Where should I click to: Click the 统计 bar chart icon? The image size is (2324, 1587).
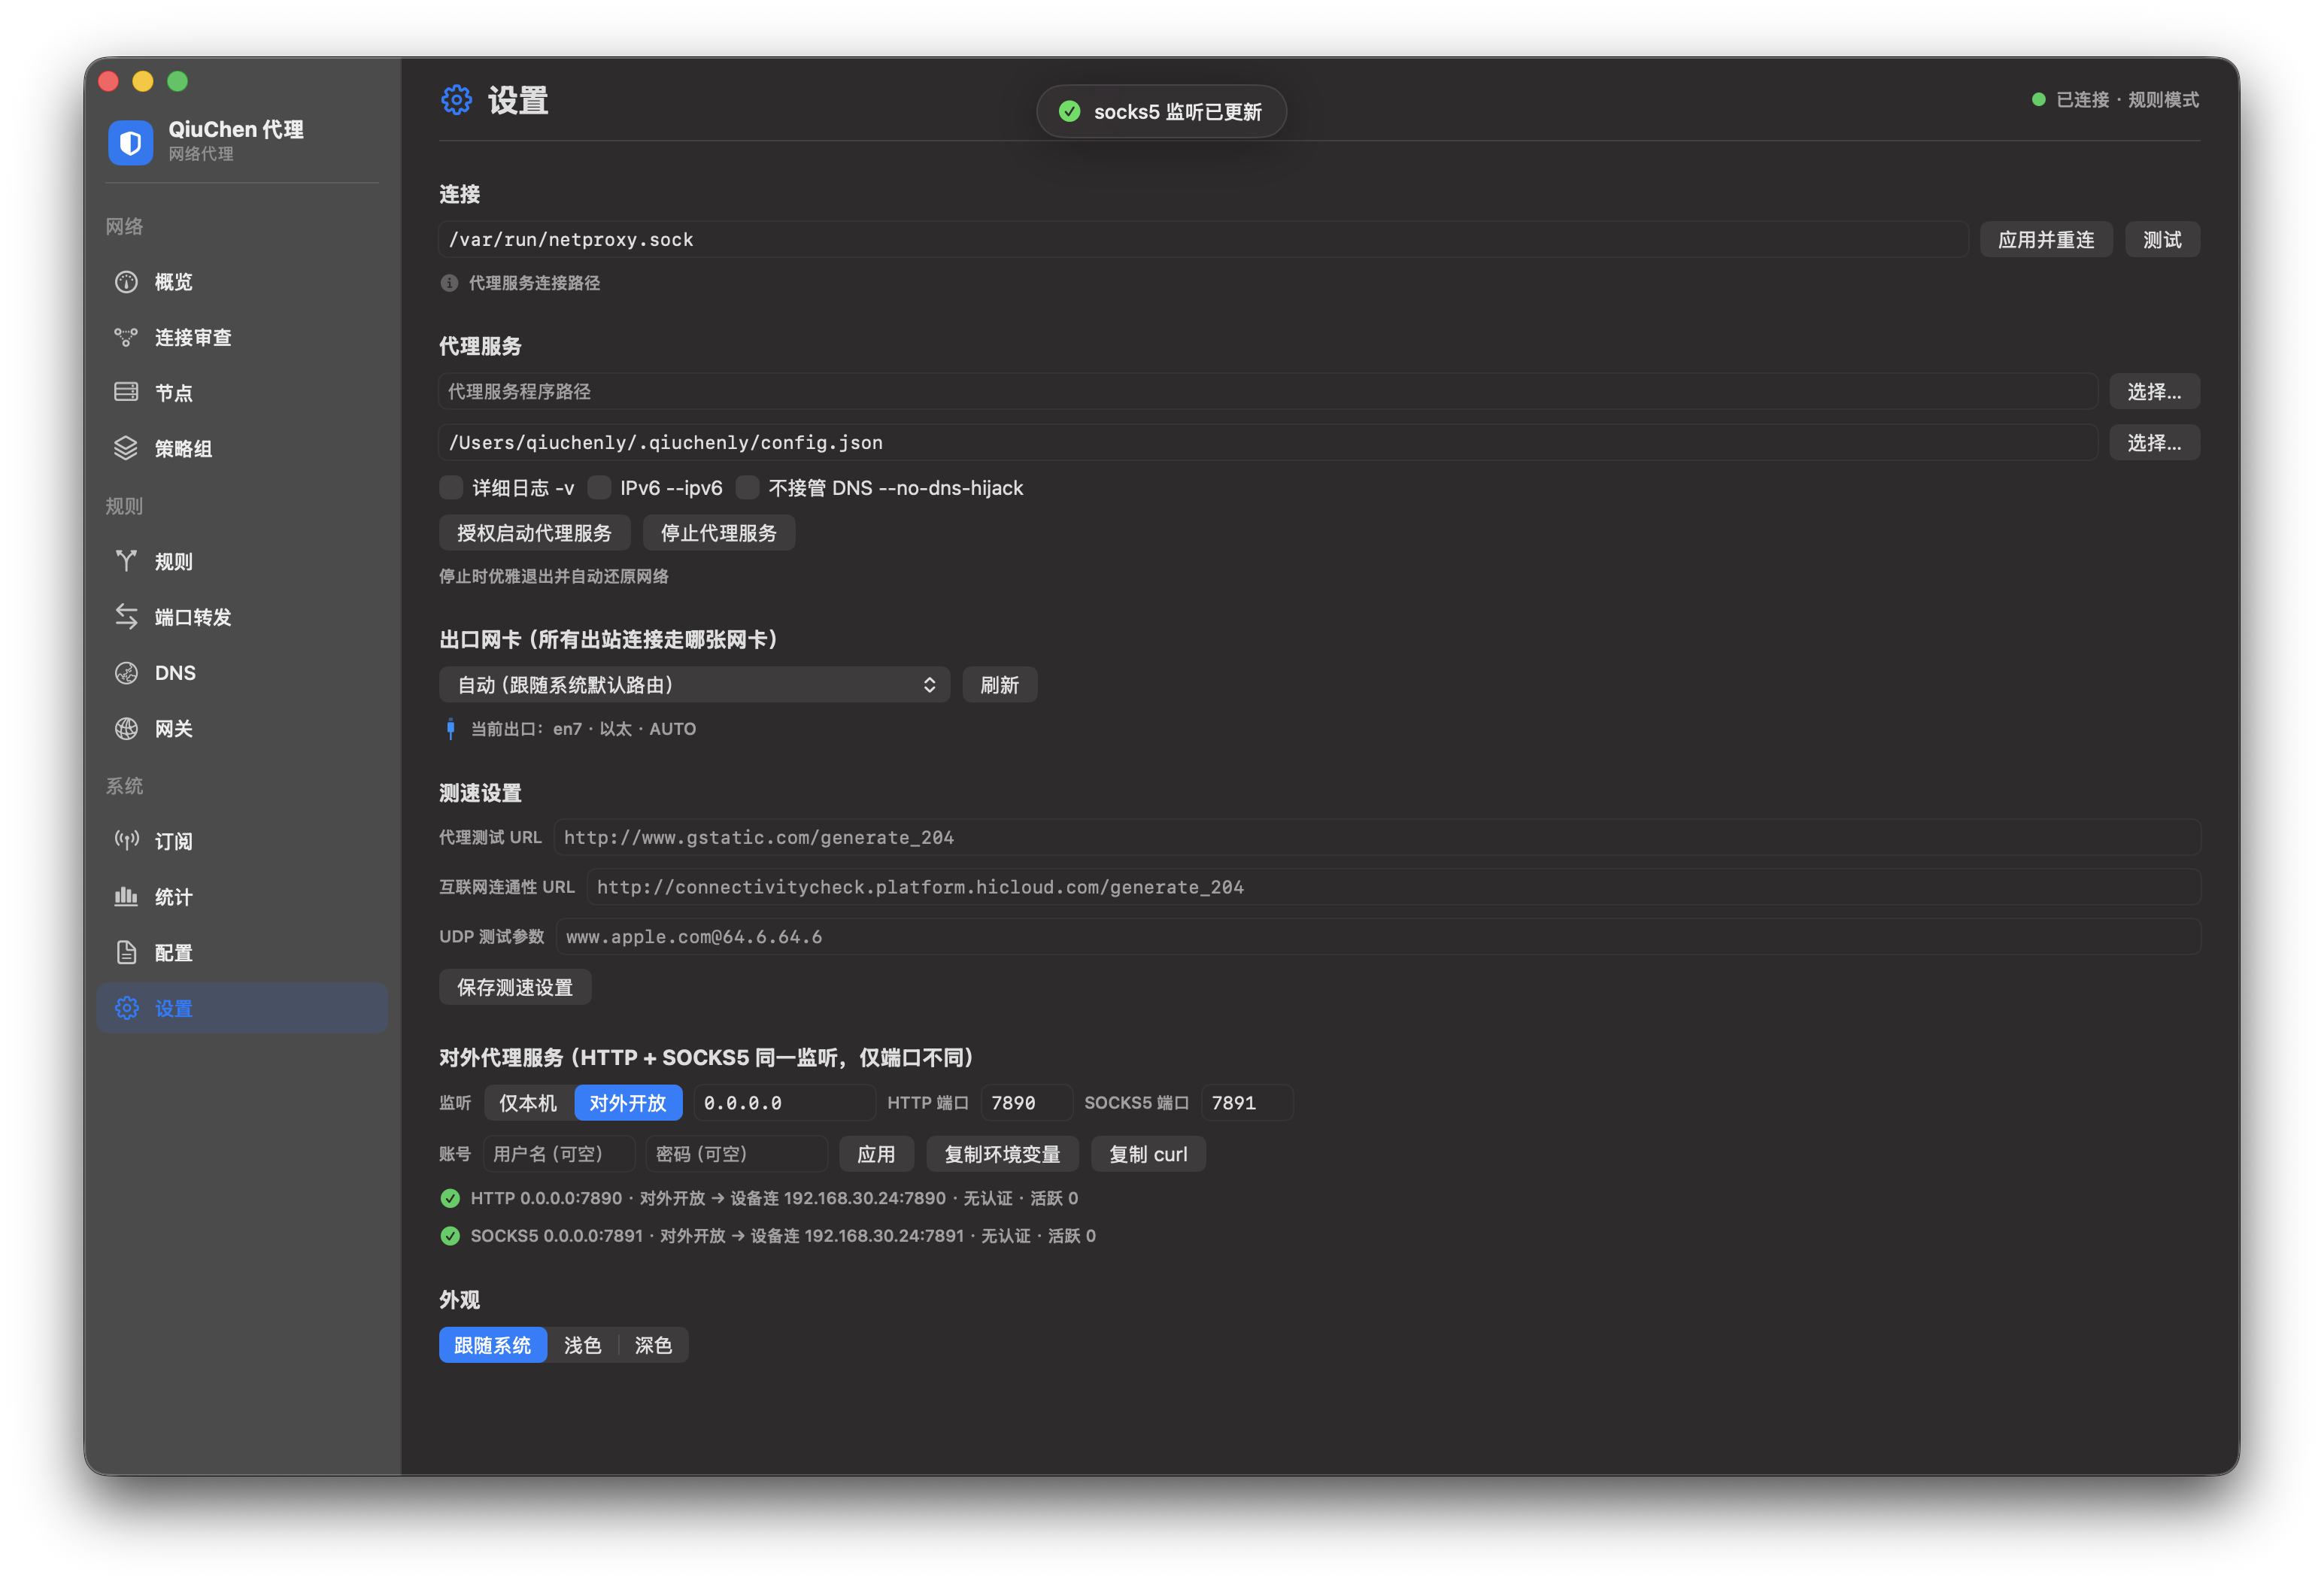[x=126, y=897]
